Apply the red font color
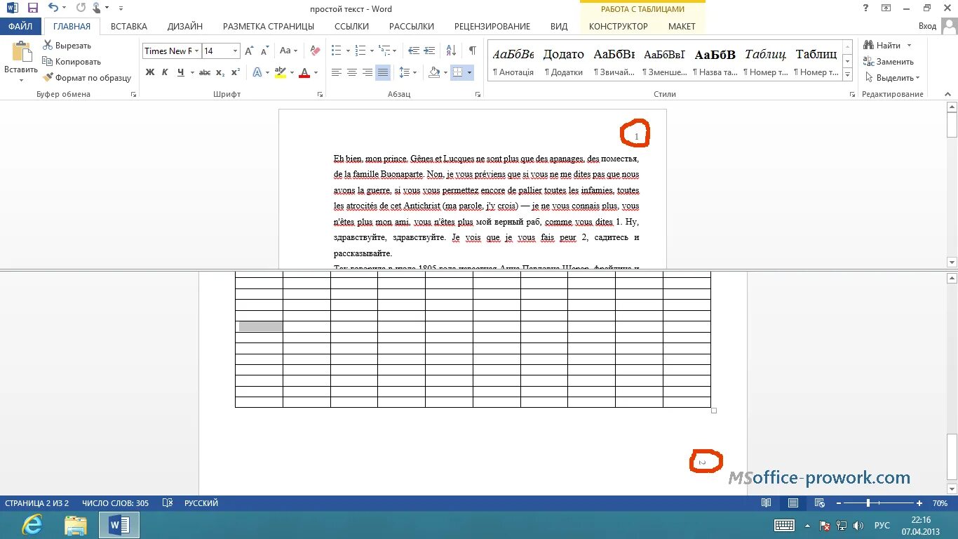 pyautogui.click(x=304, y=72)
